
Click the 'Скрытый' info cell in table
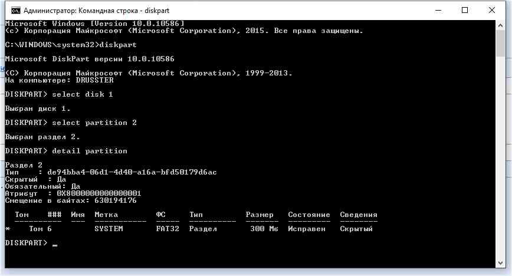pyautogui.click(x=356, y=229)
